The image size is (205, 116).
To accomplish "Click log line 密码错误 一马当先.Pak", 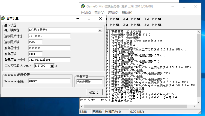I will coord(144,97).
